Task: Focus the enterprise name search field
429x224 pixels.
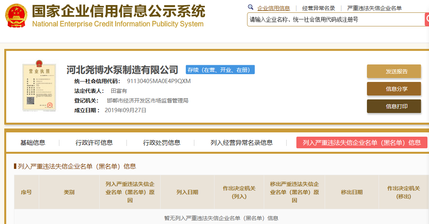Action: point(336,19)
